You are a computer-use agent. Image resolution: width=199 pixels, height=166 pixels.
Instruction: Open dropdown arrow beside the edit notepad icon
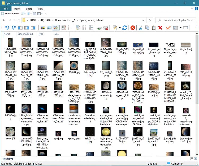(120, 28)
